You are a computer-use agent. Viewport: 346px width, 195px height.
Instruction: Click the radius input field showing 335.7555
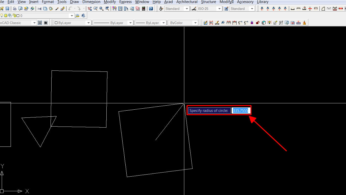click(x=240, y=110)
